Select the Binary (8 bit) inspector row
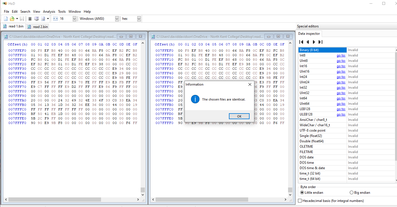 [347, 50]
